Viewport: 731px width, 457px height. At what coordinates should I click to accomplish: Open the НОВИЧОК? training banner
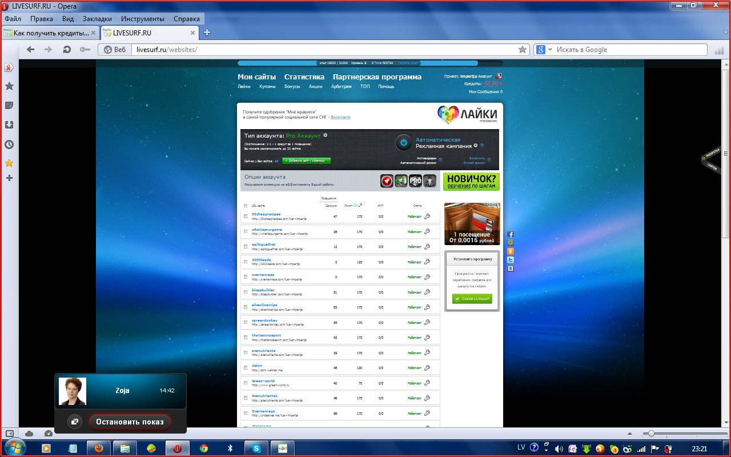click(471, 182)
